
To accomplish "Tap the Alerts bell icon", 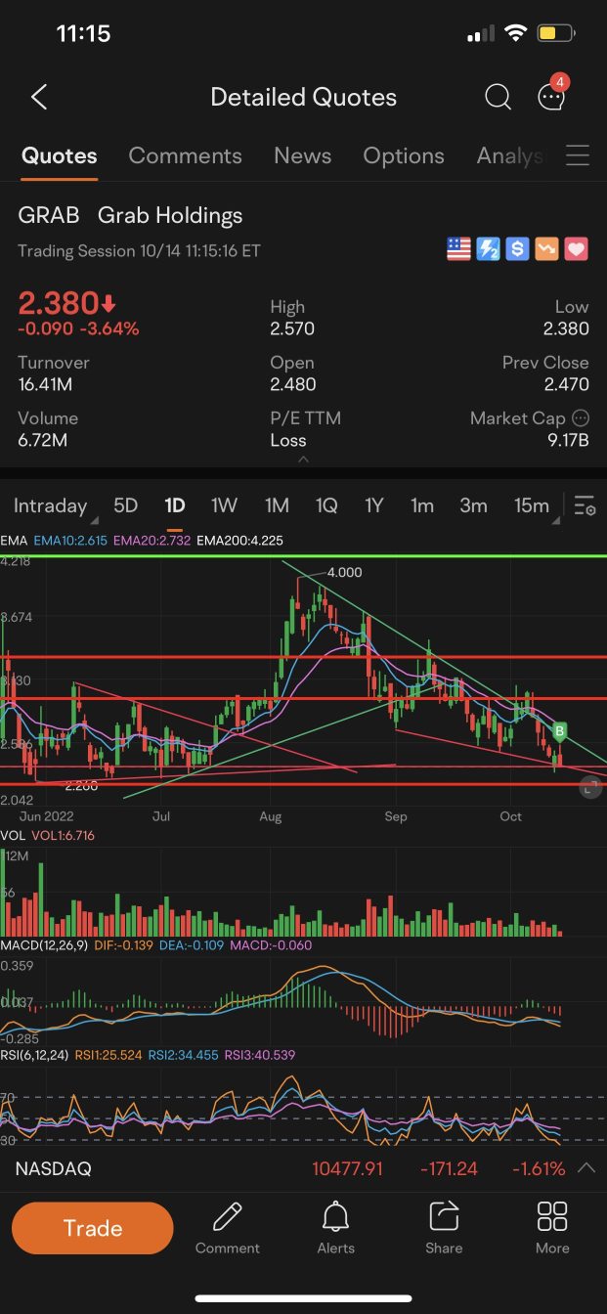I will [335, 1228].
